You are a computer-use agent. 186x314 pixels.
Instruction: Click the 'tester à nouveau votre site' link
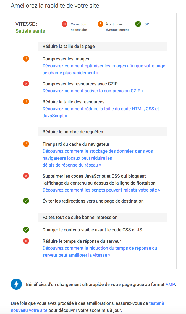click(x=156, y=303)
